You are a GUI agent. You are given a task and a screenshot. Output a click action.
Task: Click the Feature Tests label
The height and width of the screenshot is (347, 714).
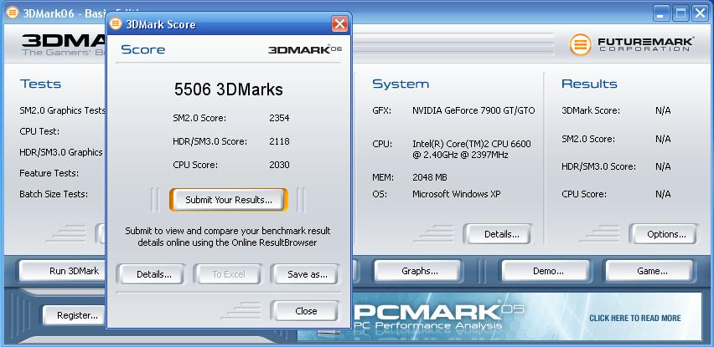(49, 173)
